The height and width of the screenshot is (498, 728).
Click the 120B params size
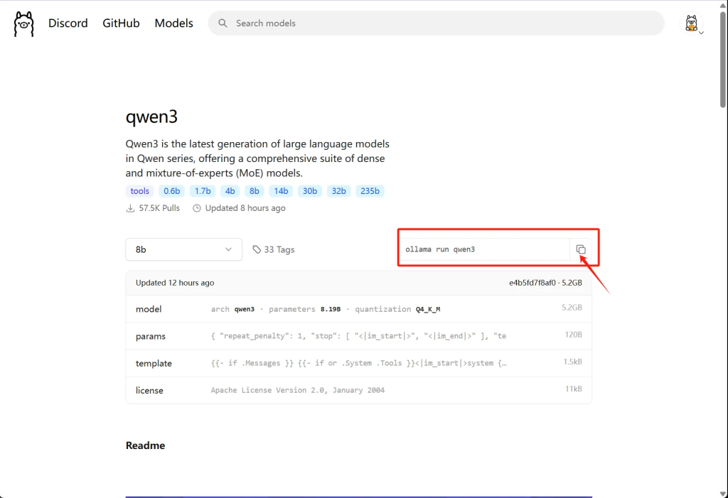[x=574, y=335]
